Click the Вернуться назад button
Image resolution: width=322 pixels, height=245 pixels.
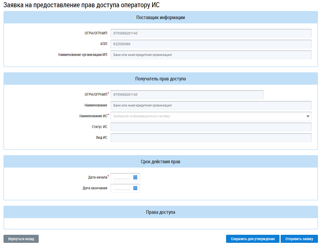click(x=21, y=239)
